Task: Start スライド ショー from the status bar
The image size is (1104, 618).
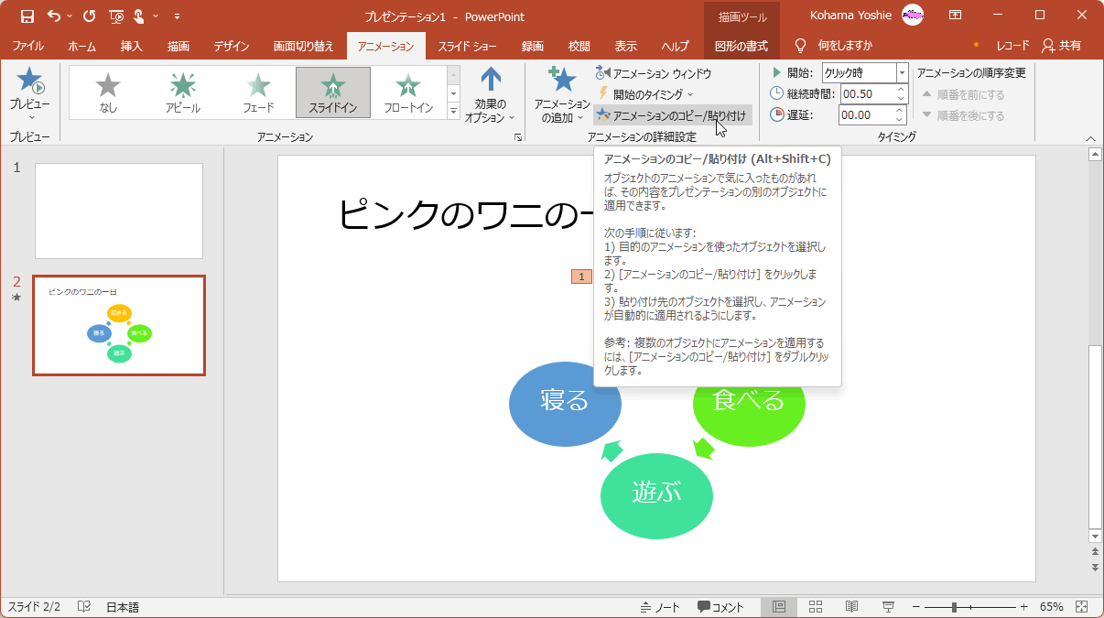Action: (888, 606)
